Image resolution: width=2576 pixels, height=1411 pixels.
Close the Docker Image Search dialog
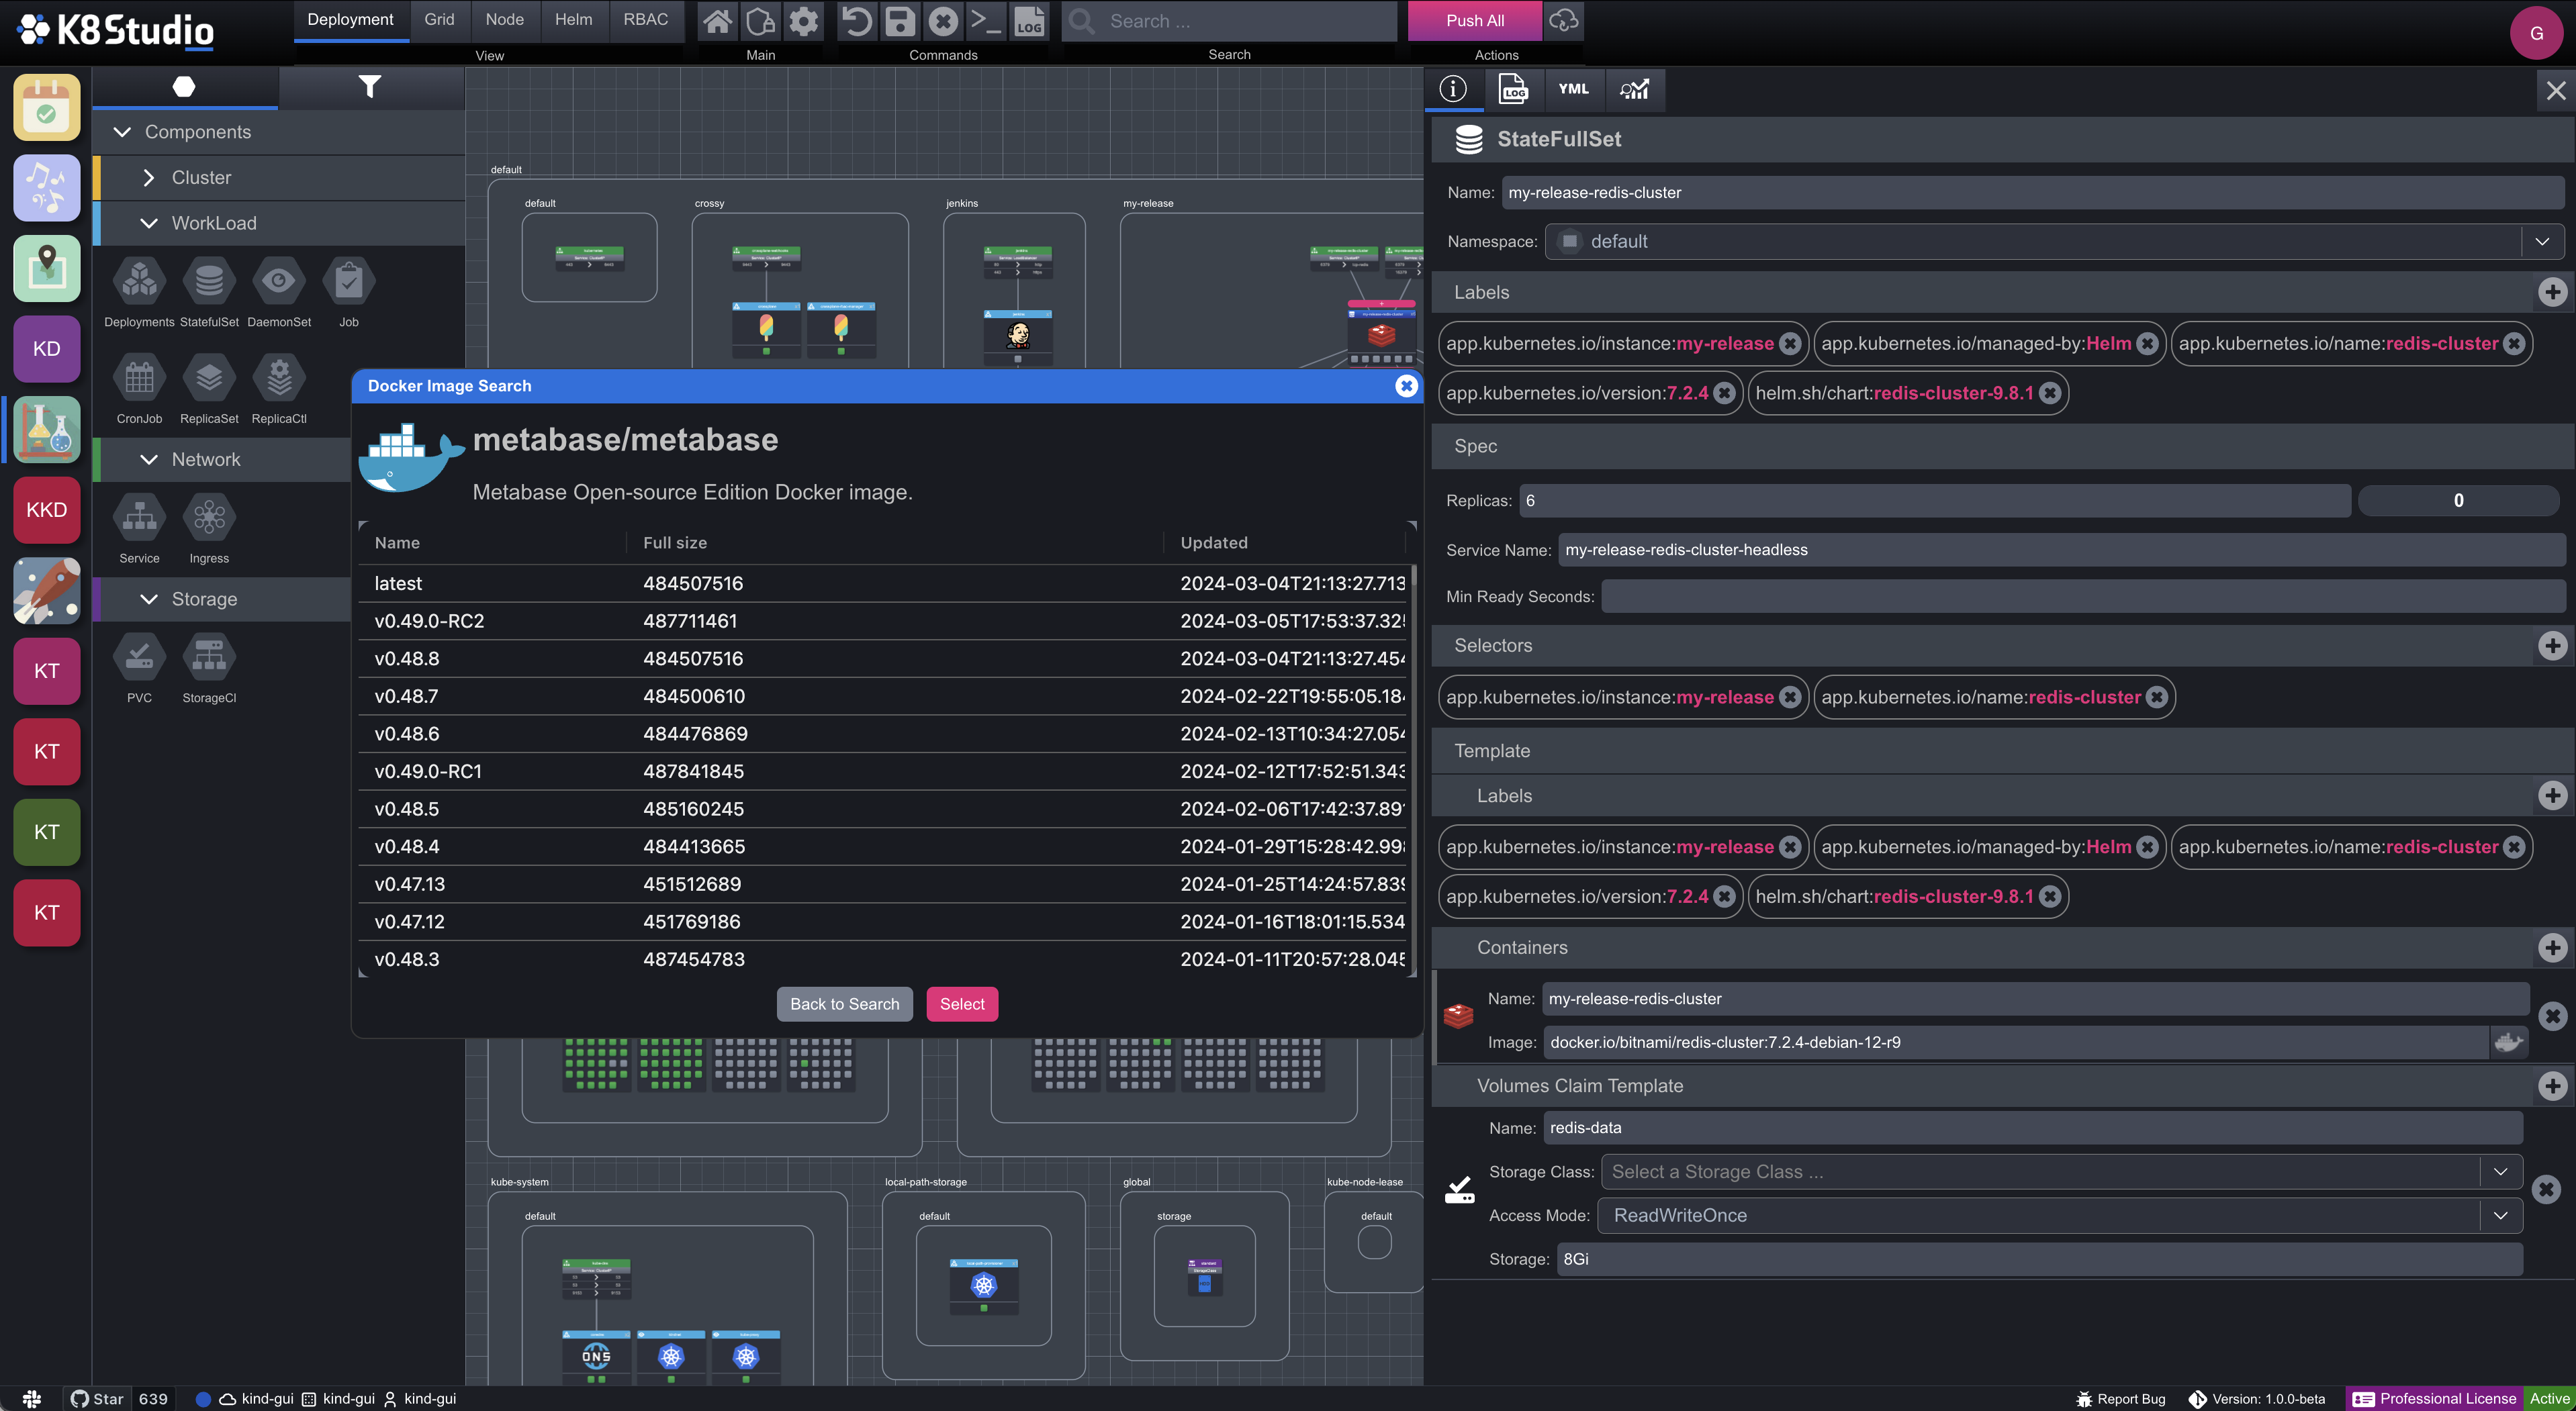point(1406,386)
